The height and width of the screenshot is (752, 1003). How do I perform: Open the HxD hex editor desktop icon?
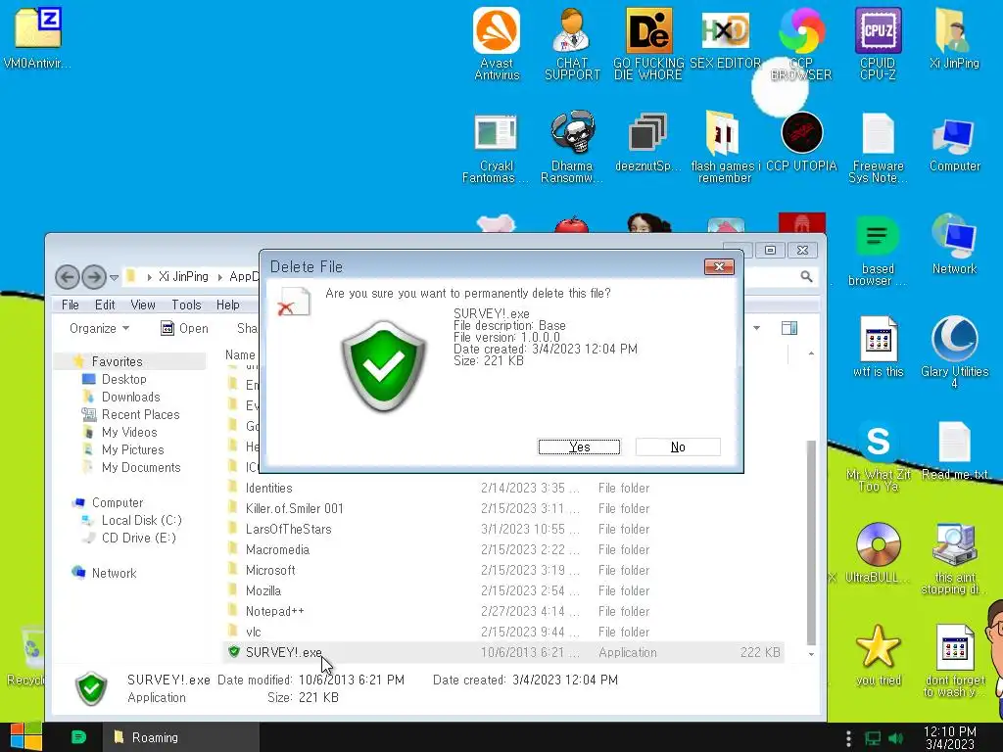click(x=725, y=38)
